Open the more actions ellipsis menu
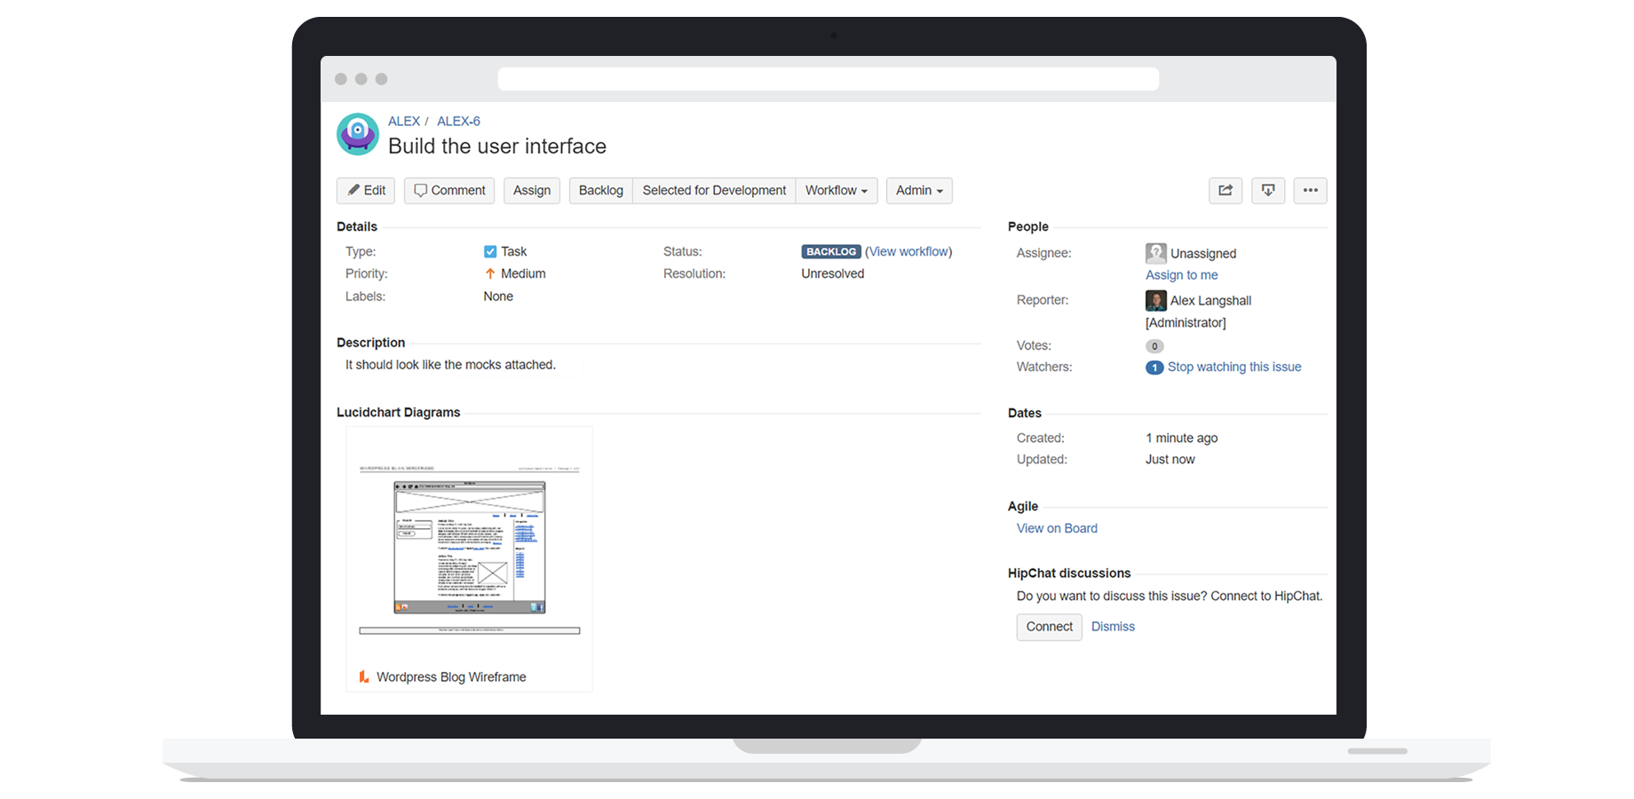 [1311, 190]
